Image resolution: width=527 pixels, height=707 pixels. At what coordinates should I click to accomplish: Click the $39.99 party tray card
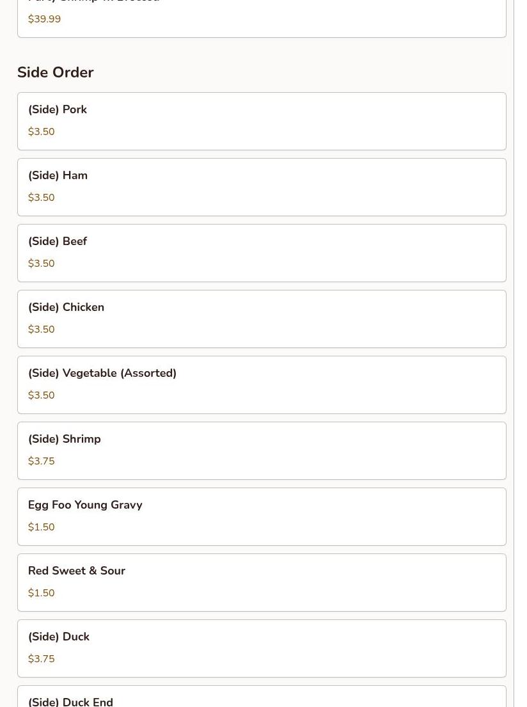coord(262,19)
